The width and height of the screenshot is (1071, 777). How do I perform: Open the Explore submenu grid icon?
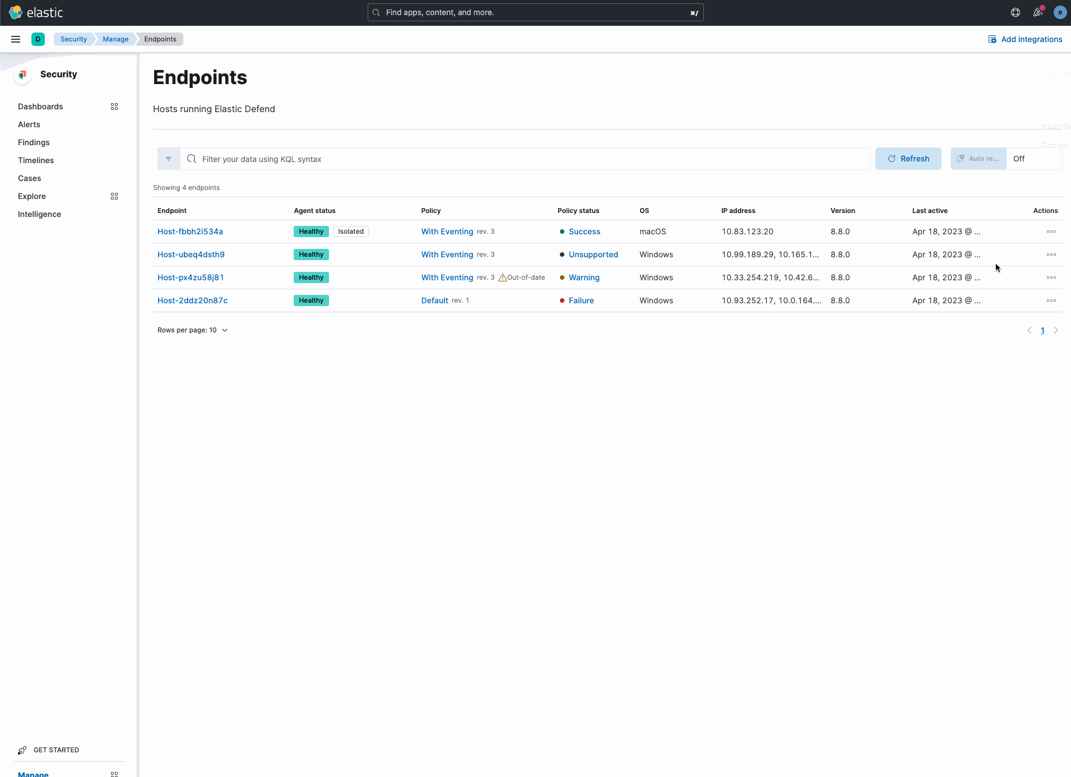tap(114, 196)
